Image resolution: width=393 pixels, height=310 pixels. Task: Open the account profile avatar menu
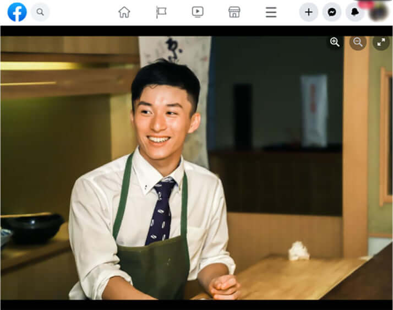[x=379, y=13]
